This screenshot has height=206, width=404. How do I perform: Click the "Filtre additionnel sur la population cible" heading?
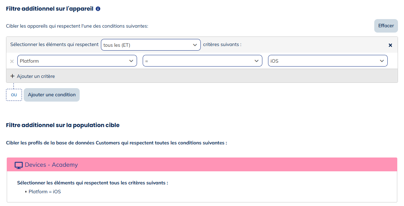pyautogui.click(x=63, y=125)
